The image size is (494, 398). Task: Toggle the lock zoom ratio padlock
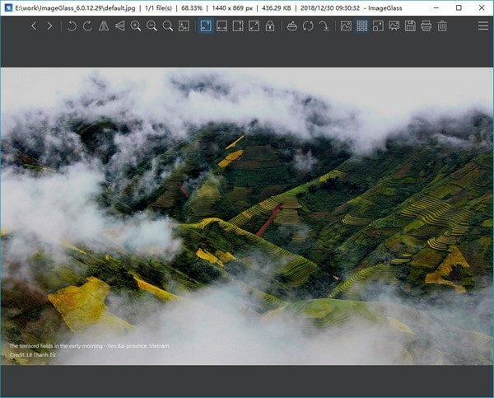pyautogui.click(x=269, y=26)
